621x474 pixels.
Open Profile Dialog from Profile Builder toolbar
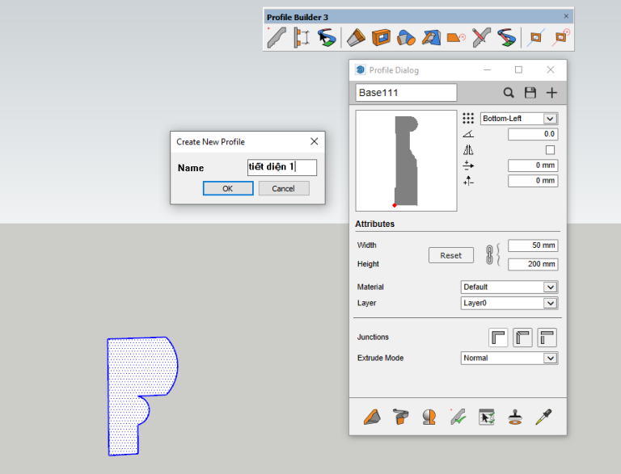[277, 38]
